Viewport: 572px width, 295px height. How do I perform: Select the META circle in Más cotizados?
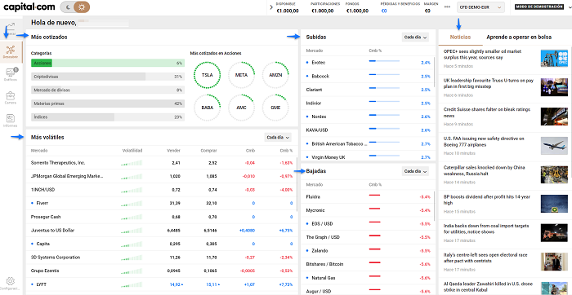click(242, 75)
